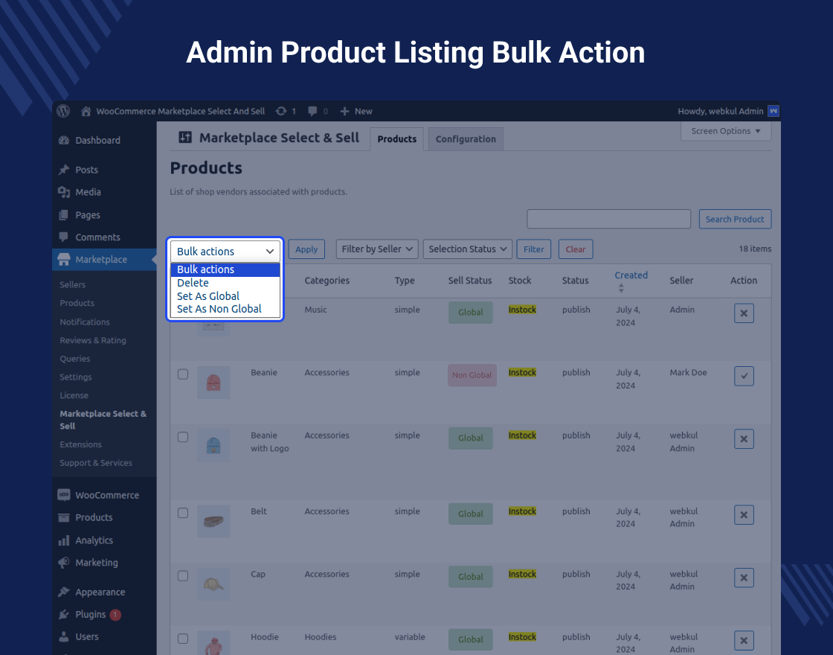Click the Beanie with Logo thumbnail
The width and height of the screenshot is (833, 655).
(x=213, y=446)
